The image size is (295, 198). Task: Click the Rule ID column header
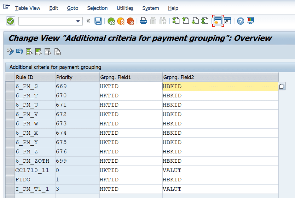[x=35, y=77]
